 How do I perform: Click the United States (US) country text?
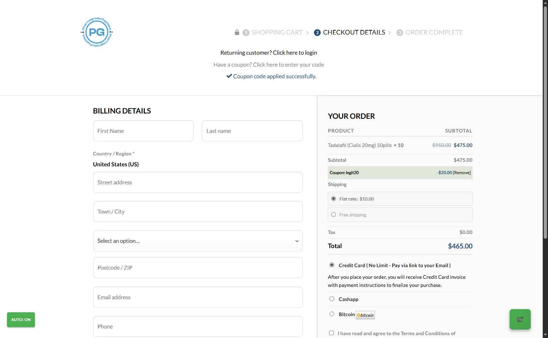pos(116,164)
